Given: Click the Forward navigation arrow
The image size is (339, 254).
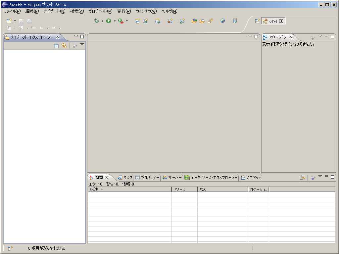Looking at the screenshot, I should [x=53, y=28].
